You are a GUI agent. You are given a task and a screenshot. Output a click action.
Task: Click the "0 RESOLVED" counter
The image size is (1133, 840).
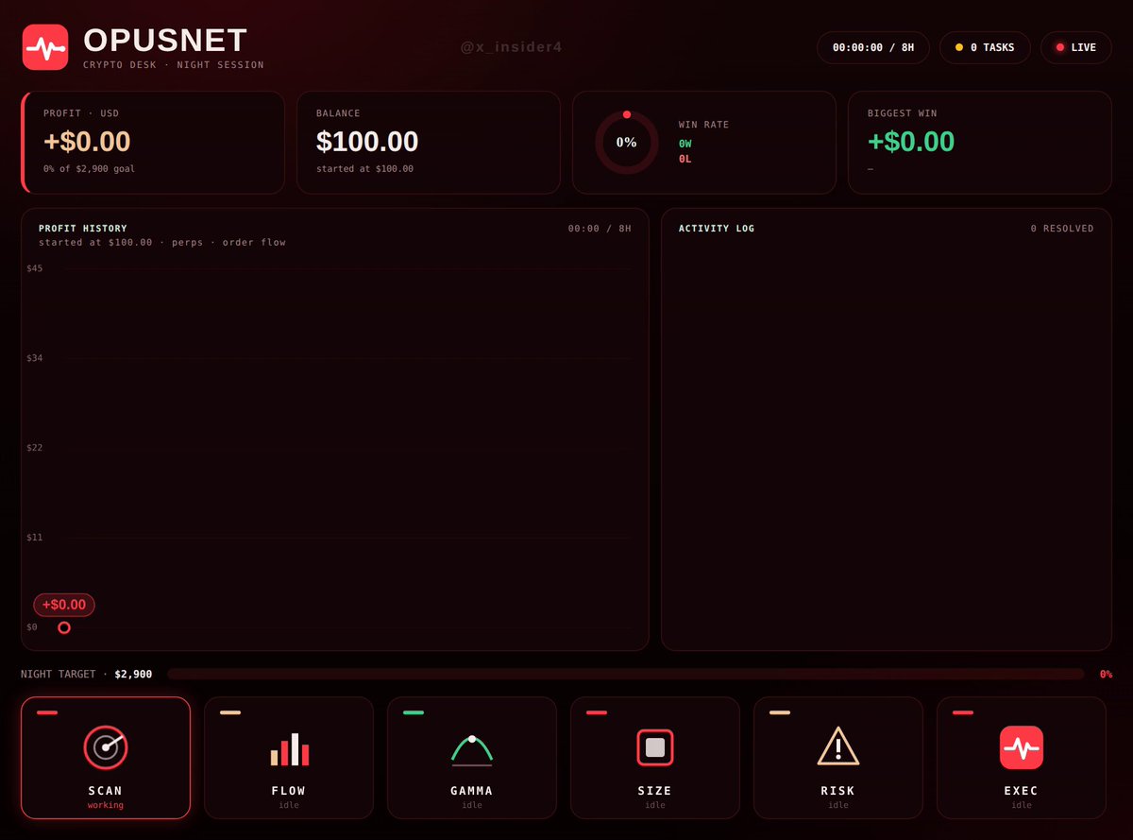[1062, 229]
